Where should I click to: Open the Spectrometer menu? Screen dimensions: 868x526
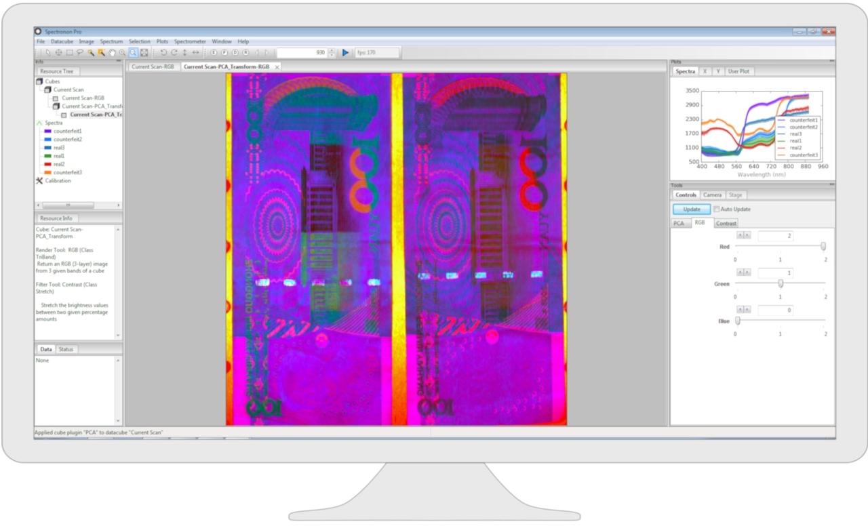click(x=190, y=41)
